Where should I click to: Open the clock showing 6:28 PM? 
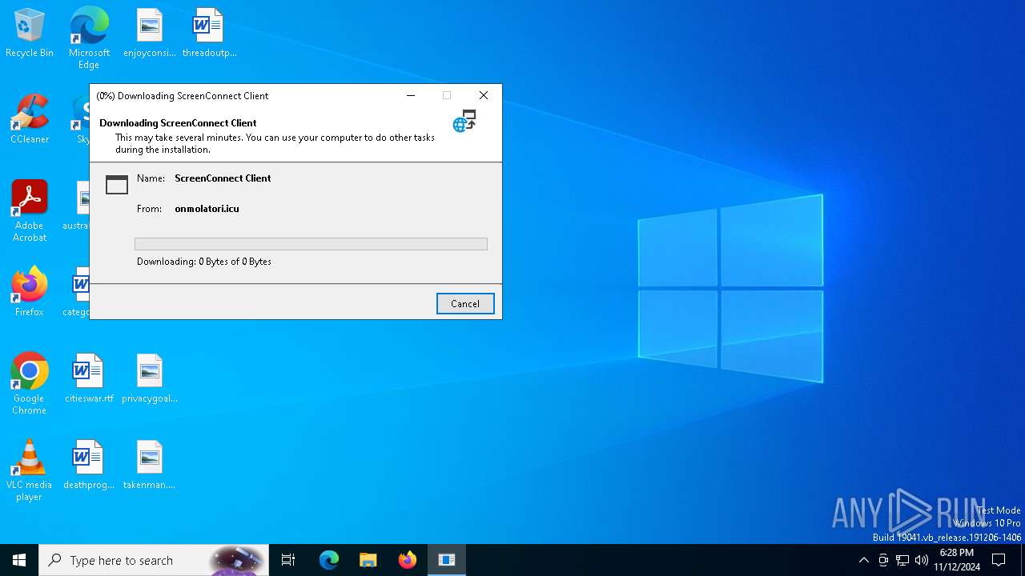(x=957, y=560)
